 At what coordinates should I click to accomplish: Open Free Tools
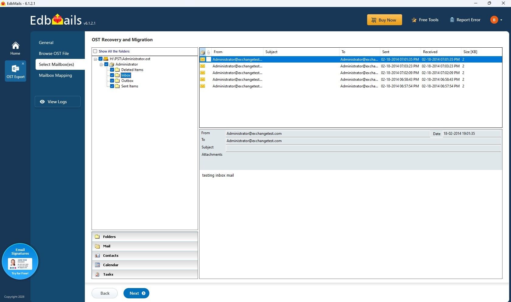point(425,20)
